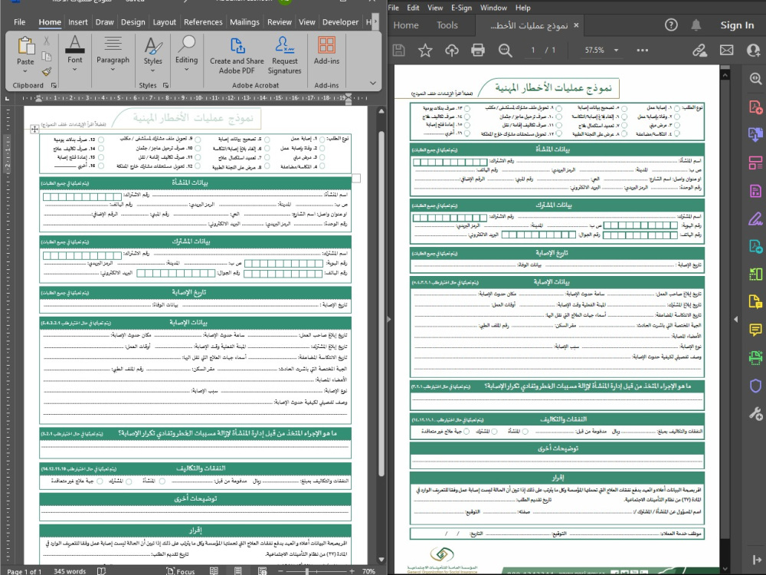Select radio button for ٥. تصحيح بيانات إصابة in Word
The width and height of the screenshot is (766, 575).
(267, 140)
